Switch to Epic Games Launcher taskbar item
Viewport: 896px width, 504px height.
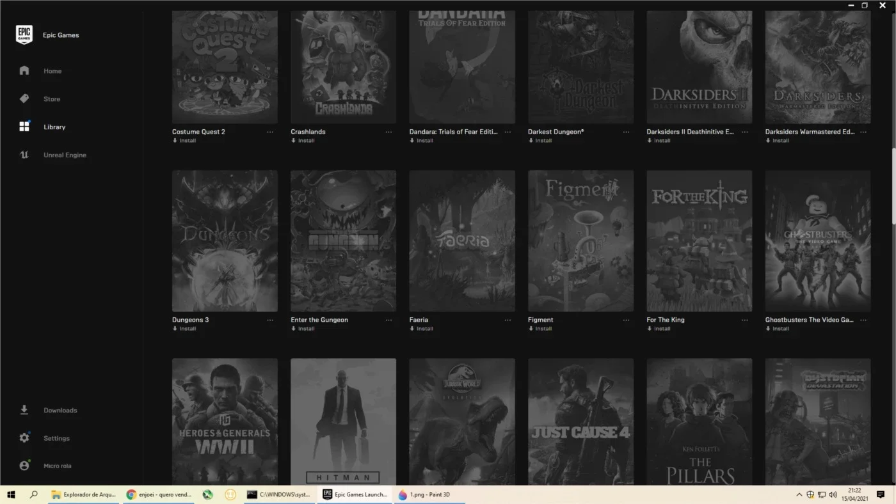(x=354, y=494)
